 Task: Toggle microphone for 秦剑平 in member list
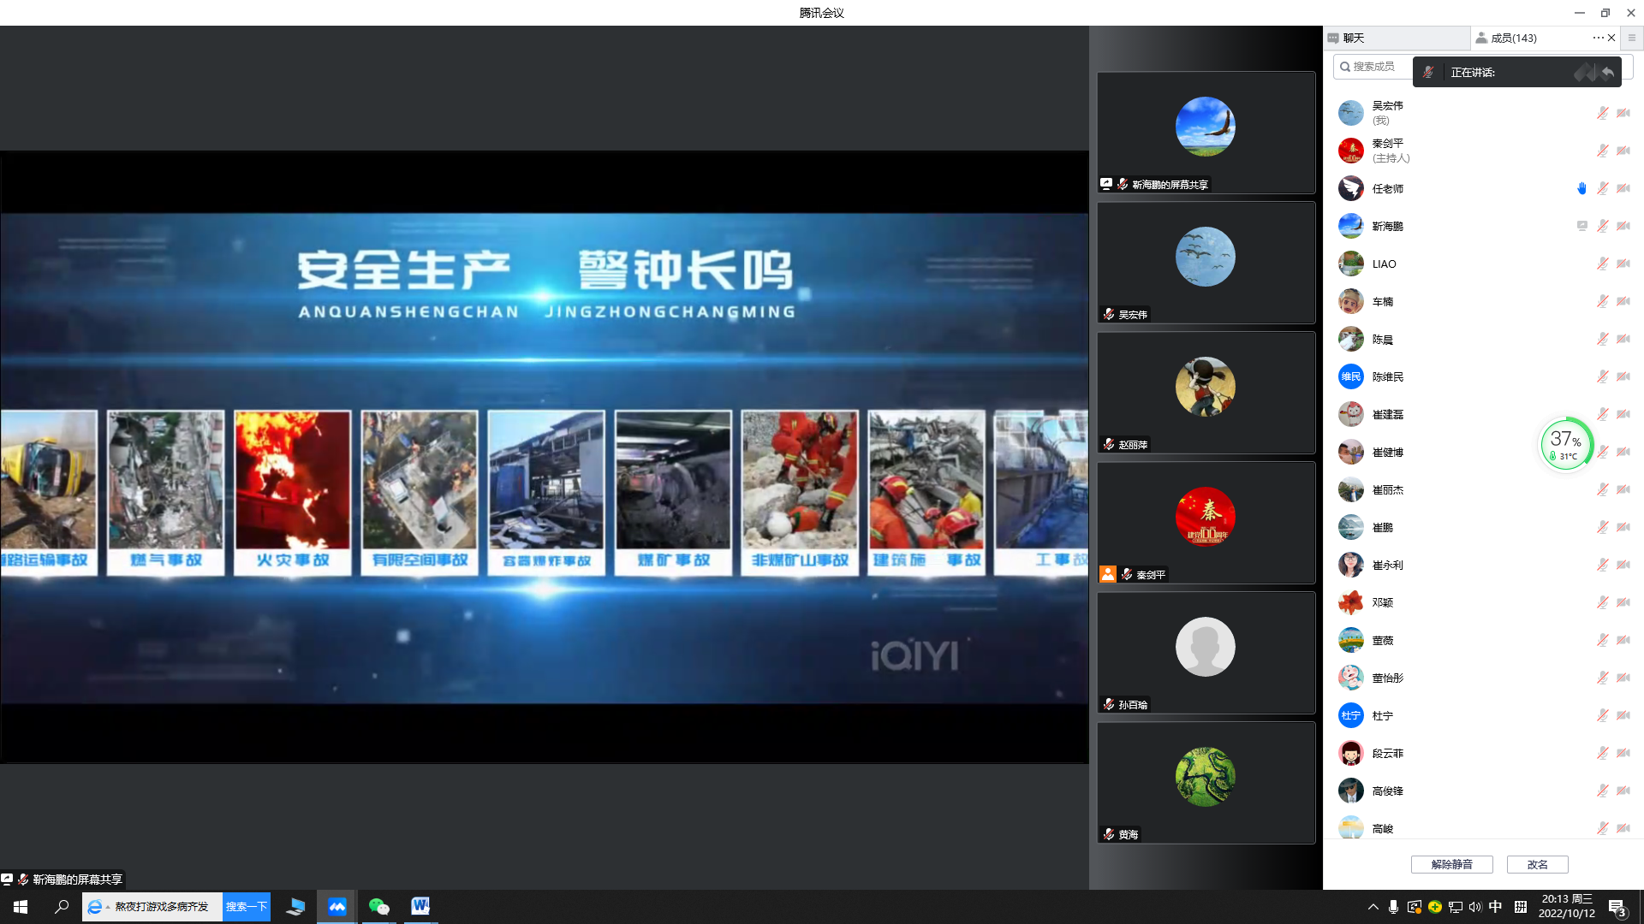click(1602, 151)
